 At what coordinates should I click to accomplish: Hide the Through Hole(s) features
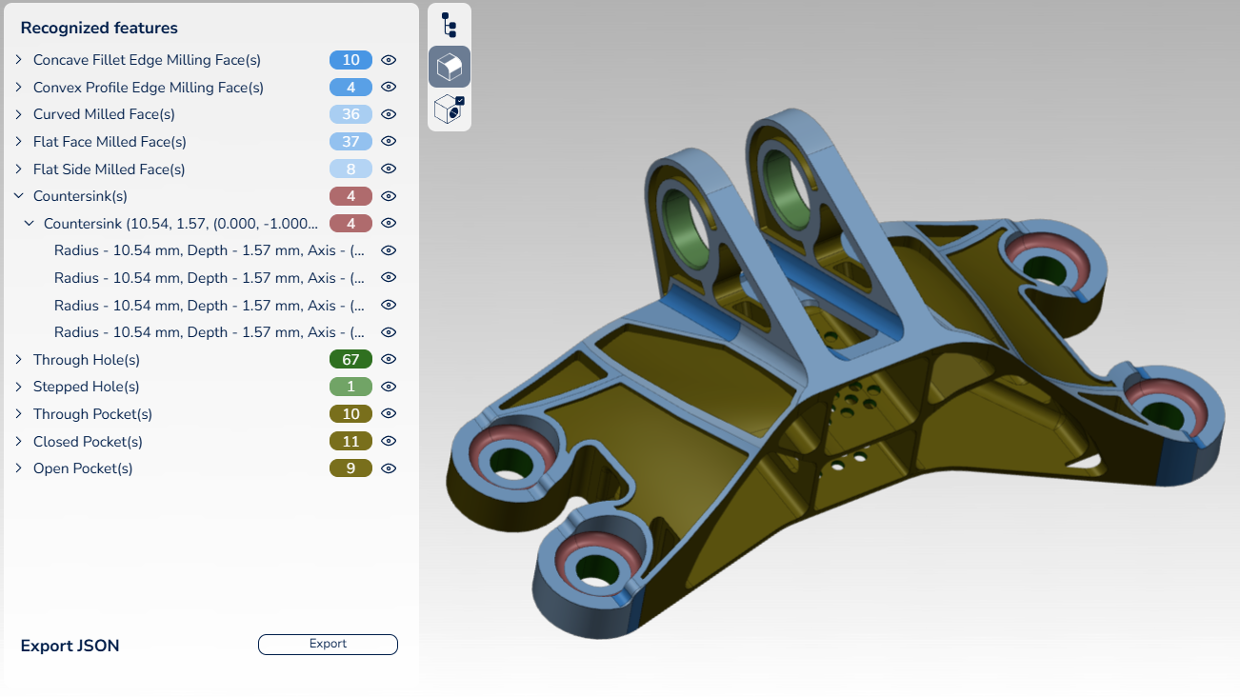(x=389, y=359)
